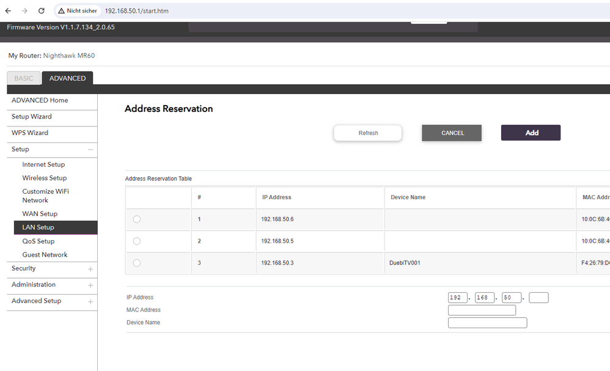This screenshot has height=371, width=610.
Task: Select the radio button for 192.168.50.5
Action: (x=136, y=241)
